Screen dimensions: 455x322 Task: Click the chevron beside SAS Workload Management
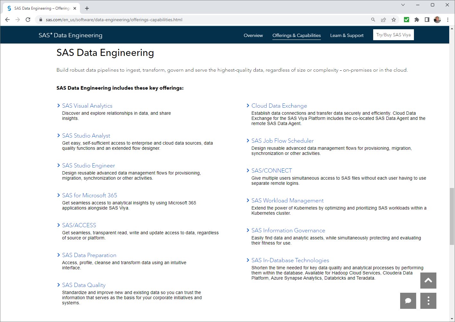pyautogui.click(x=248, y=200)
